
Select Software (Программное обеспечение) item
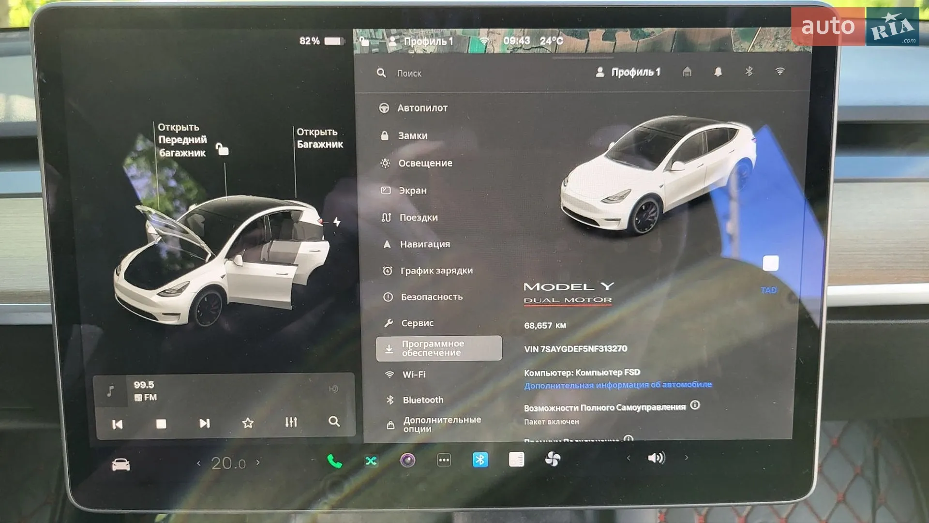pos(439,348)
